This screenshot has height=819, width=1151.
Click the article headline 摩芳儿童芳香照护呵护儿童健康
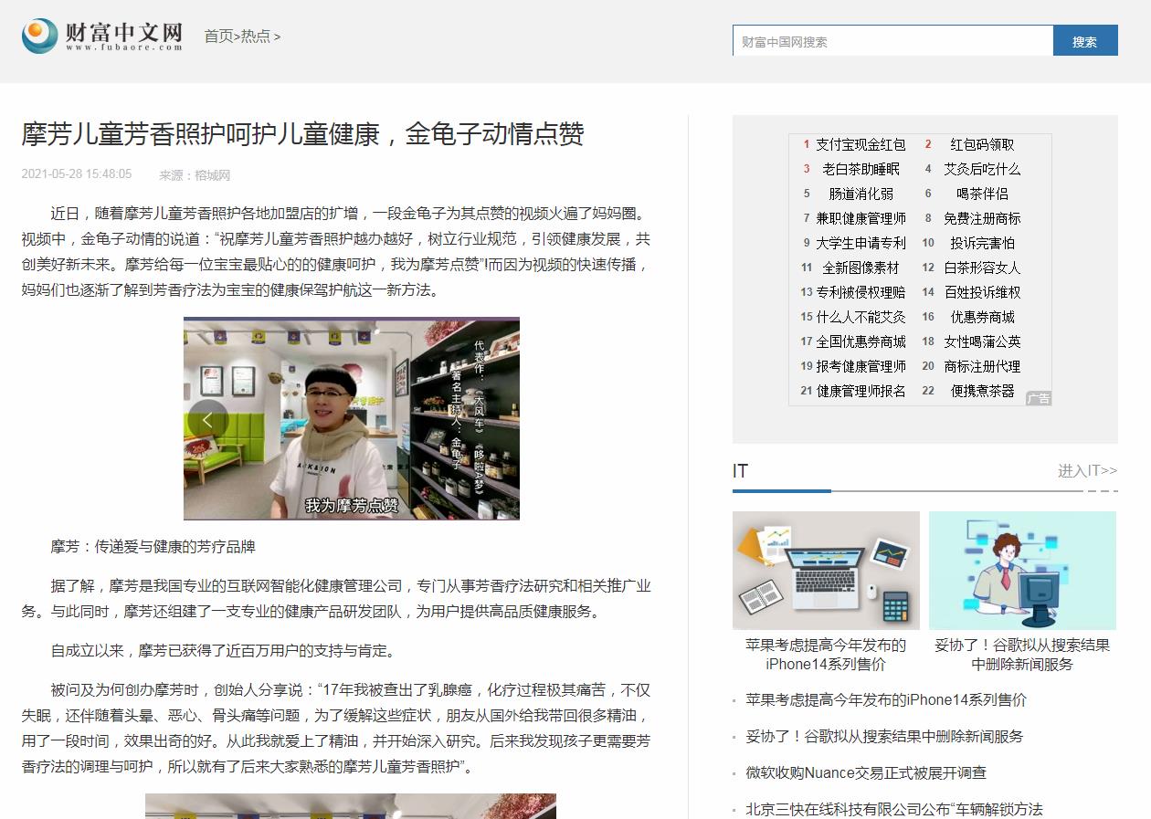302,135
